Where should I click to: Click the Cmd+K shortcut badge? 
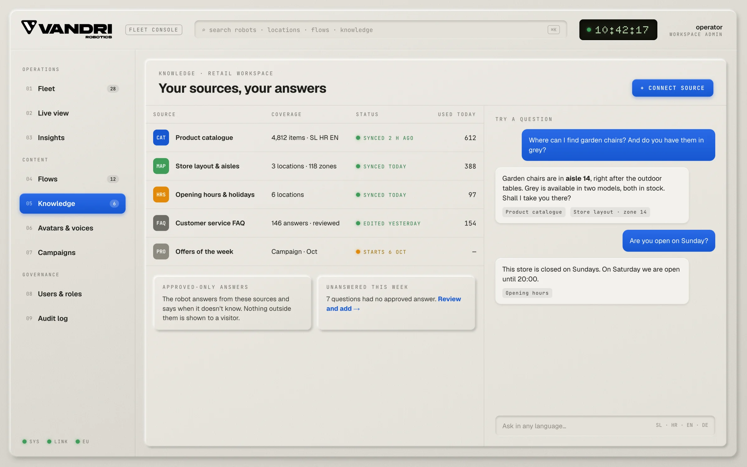[553, 30]
